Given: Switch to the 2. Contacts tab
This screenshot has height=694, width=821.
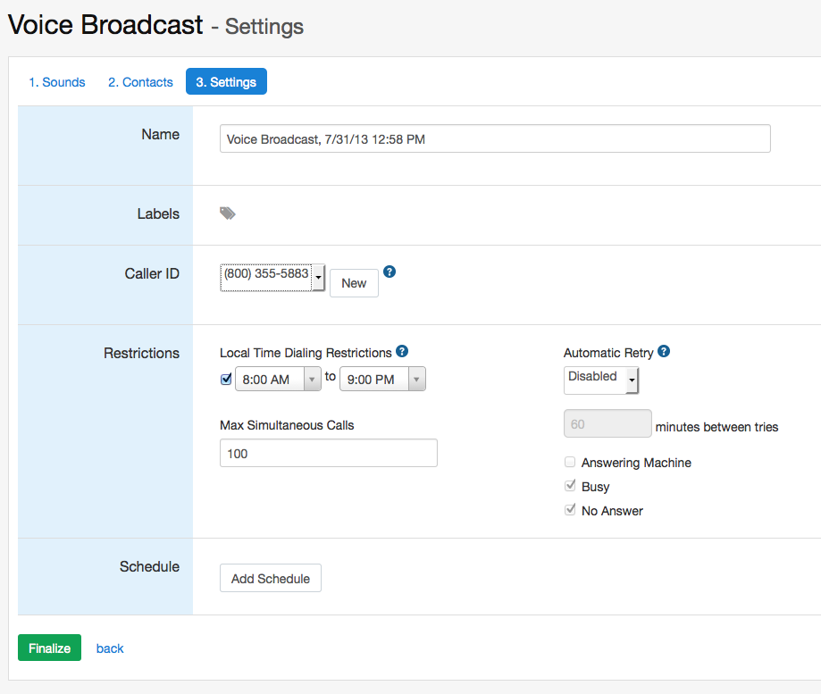Looking at the screenshot, I should pos(140,82).
